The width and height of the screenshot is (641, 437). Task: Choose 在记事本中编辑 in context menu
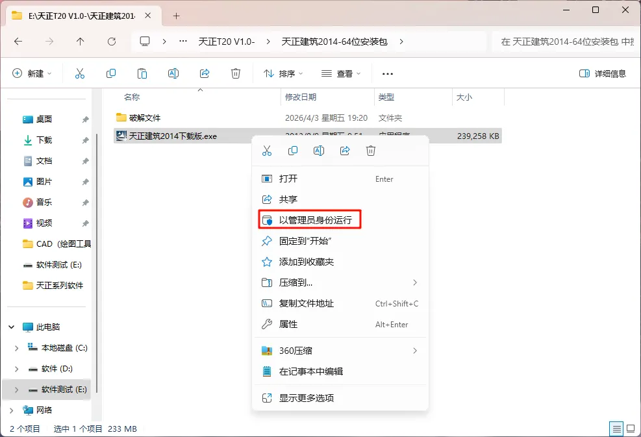pyautogui.click(x=340, y=371)
